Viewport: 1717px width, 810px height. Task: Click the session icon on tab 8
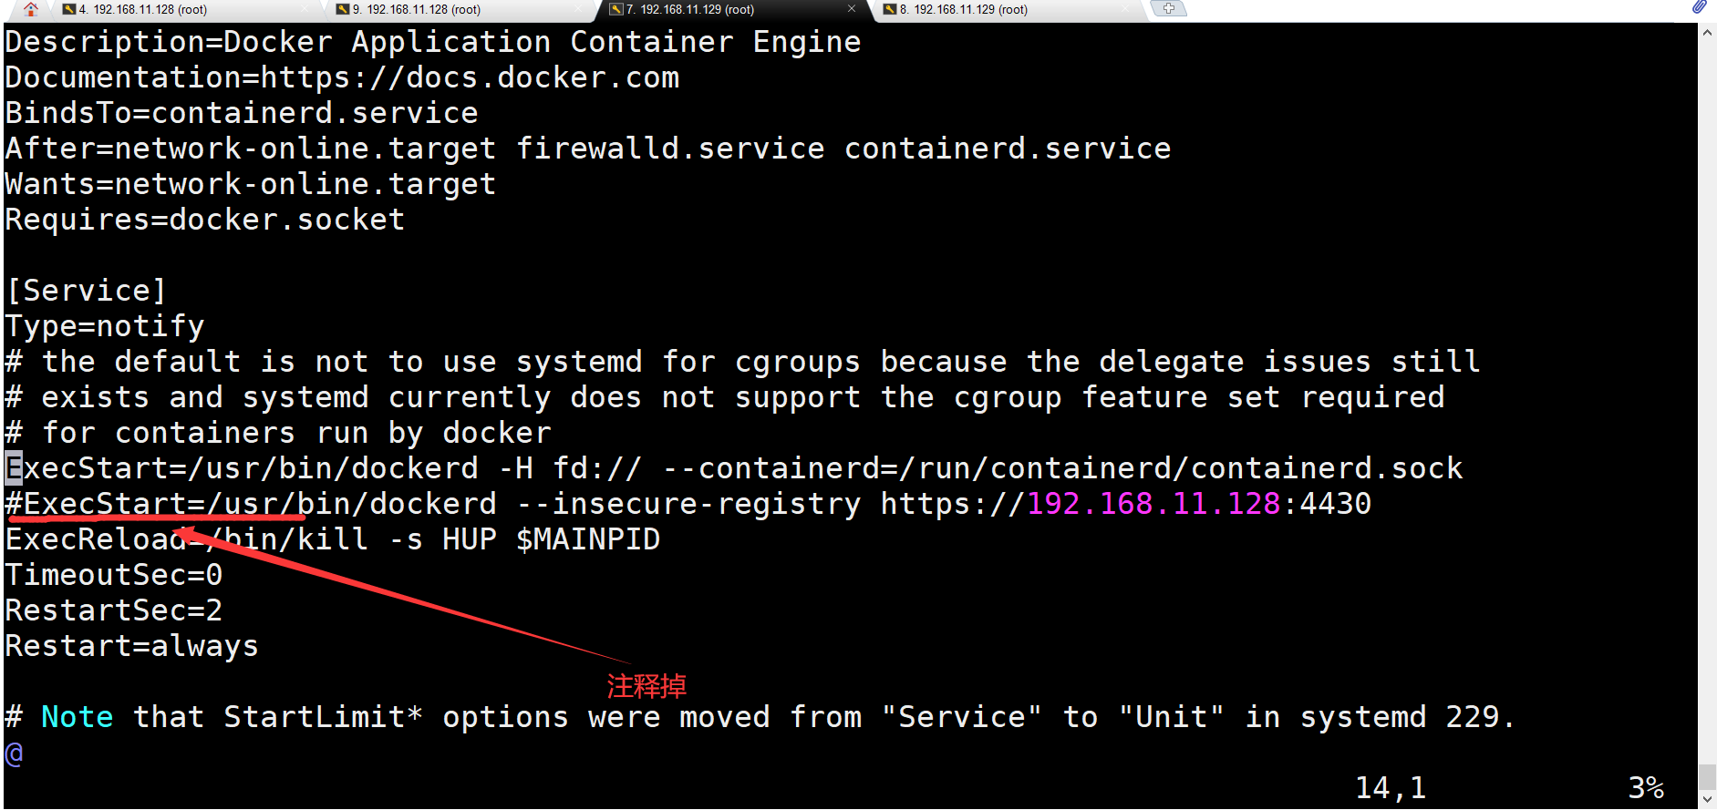coord(889,8)
